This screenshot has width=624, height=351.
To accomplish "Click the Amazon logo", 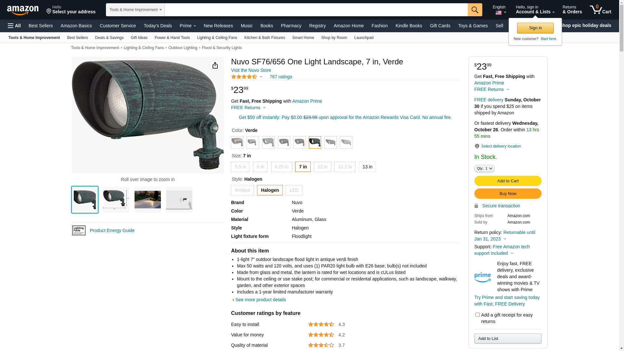I will click(x=23, y=10).
